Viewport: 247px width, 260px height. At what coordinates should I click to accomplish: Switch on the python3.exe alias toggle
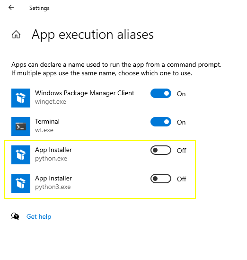161,179
